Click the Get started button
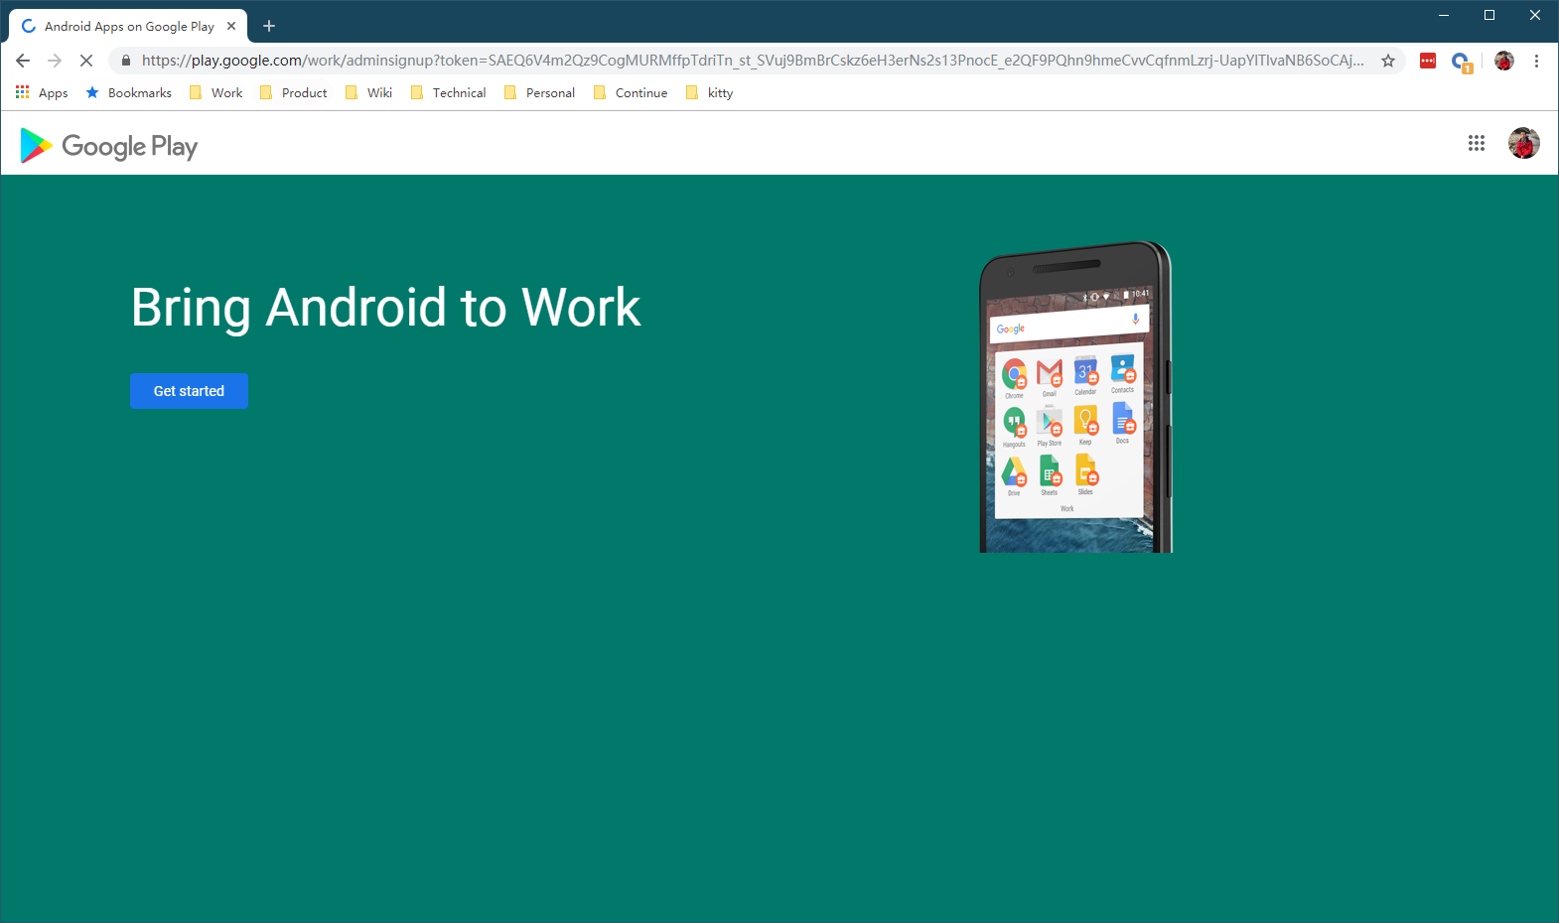Viewport: 1559px width, 923px height. pos(189,391)
